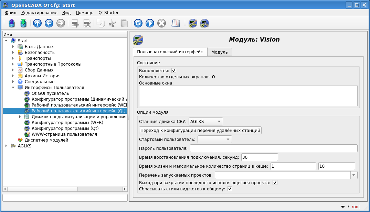Viewport: 370px width, 212px height.
Task: Toggle Выход при закрытии последнего проекта checkbox
Action: [275, 182]
